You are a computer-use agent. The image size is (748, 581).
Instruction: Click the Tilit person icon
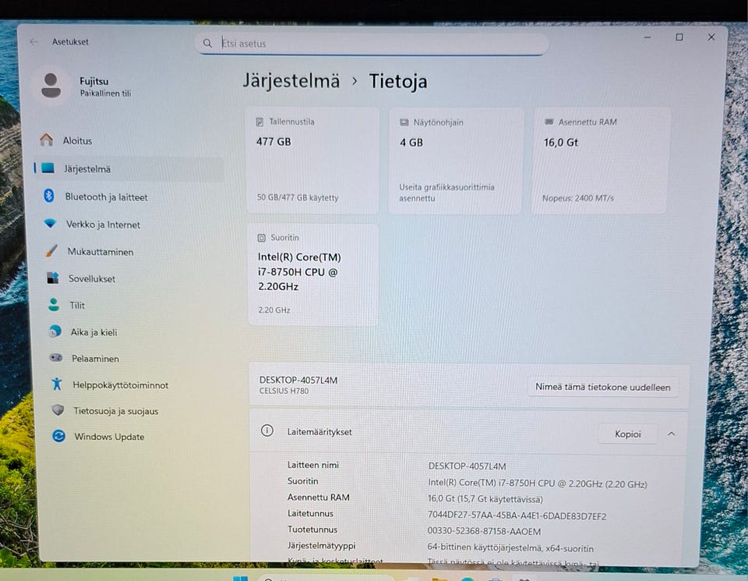coord(54,305)
